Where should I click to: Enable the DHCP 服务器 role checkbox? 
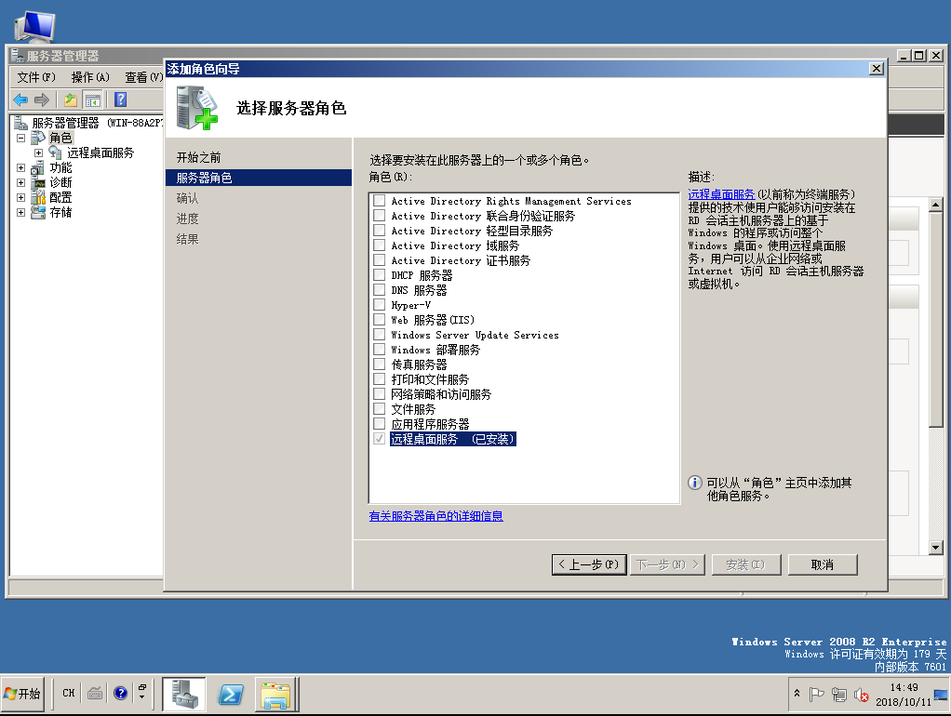(x=379, y=274)
